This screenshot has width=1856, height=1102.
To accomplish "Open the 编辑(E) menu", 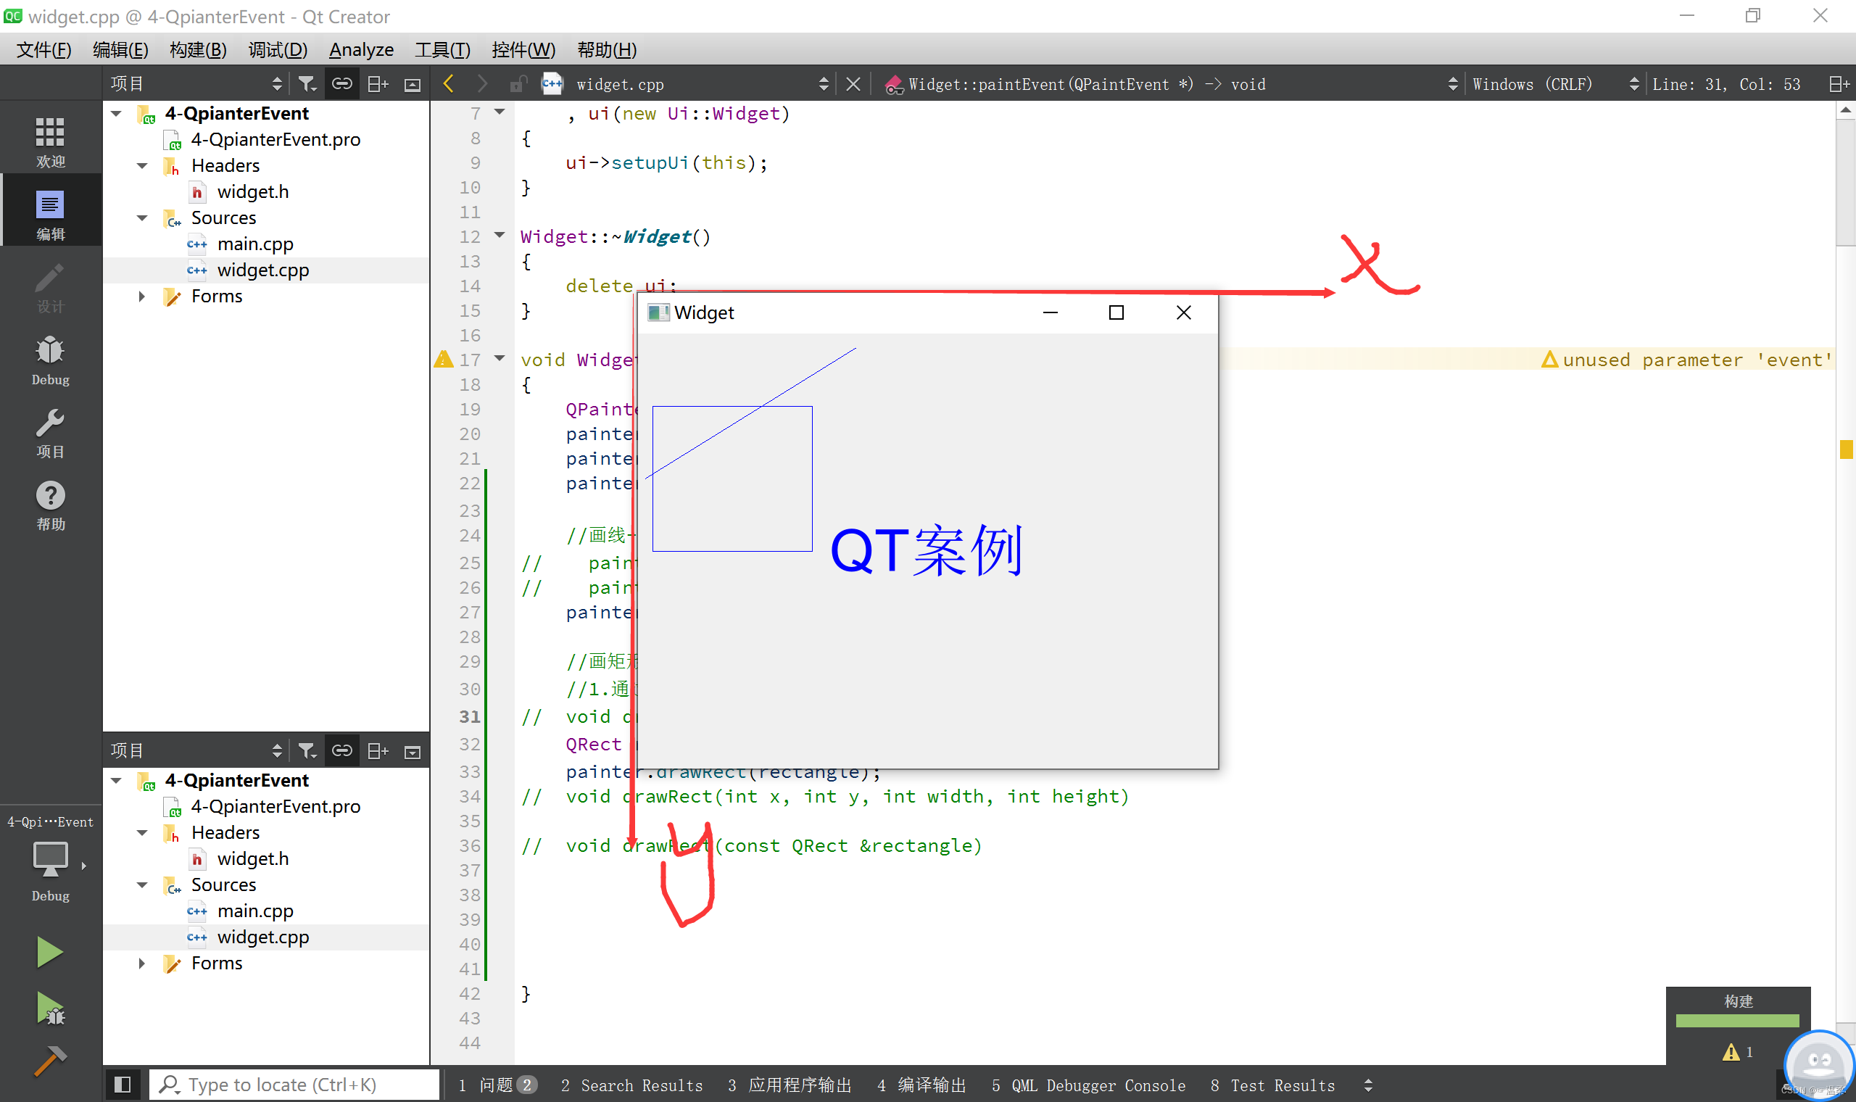I will tap(120, 50).
